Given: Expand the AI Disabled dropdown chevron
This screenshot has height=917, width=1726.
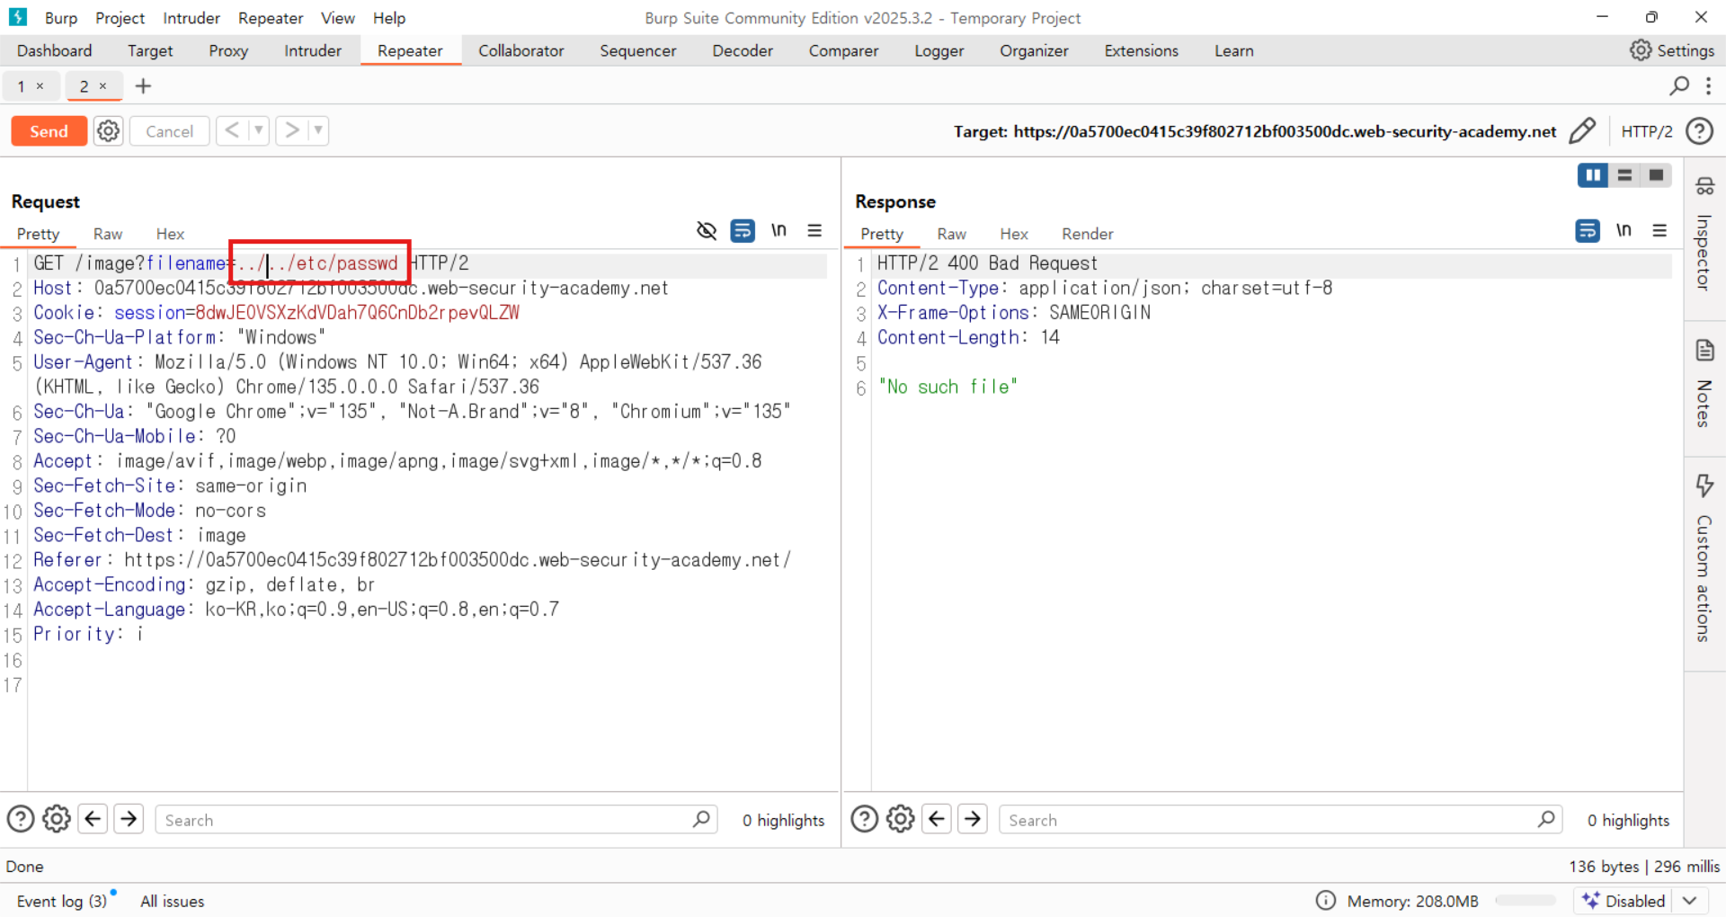Looking at the screenshot, I should (x=1690, y=901).
